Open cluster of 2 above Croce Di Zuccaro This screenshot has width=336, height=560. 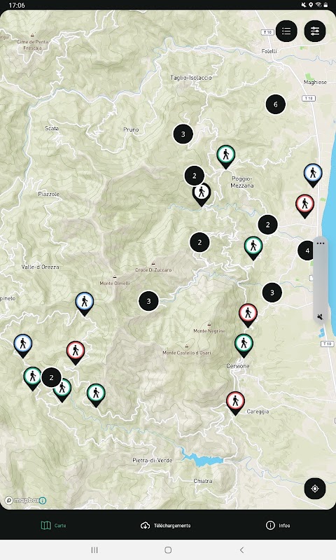click(x=199, y=242)
